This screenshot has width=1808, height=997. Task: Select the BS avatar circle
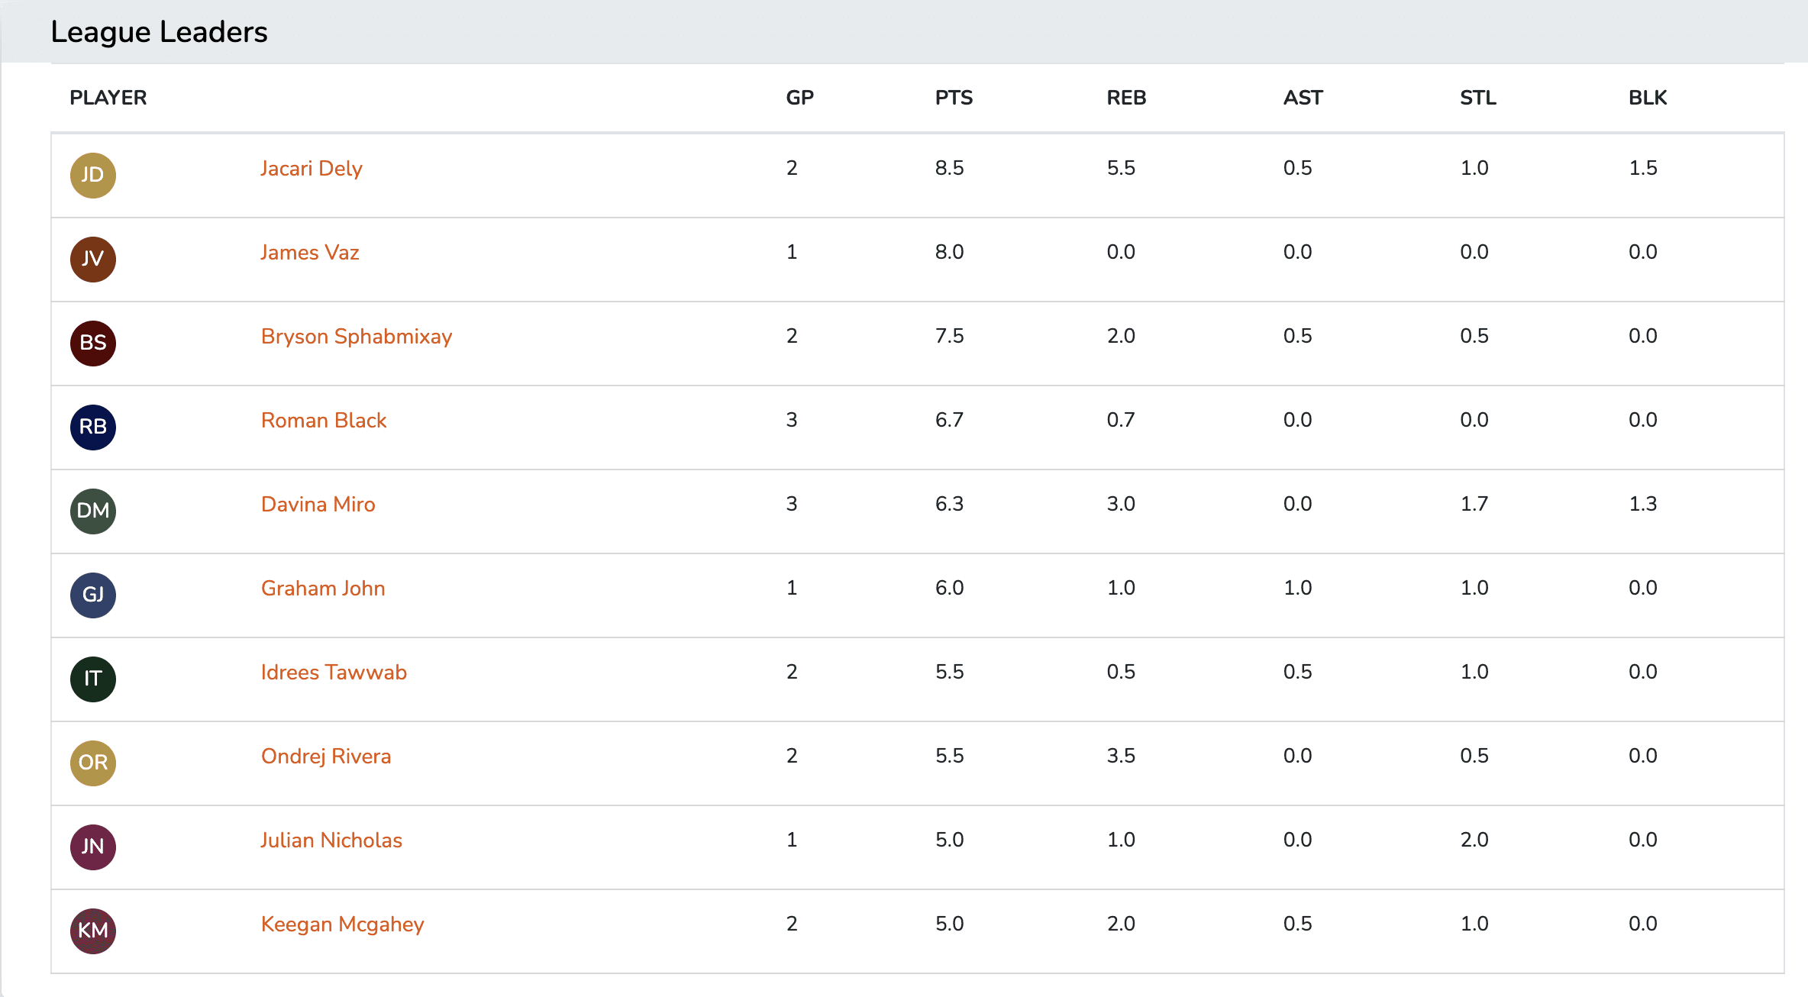[x=93, y=344]
